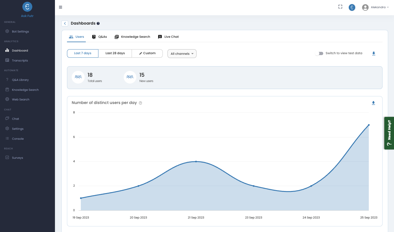Open the hamburger menu icon
This screenshot has height=232, width=394.
[x=61, y=7]
